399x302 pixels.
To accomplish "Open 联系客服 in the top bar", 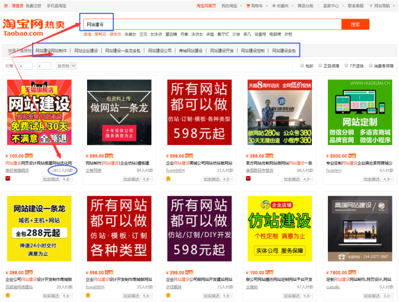I will (355, 6).
